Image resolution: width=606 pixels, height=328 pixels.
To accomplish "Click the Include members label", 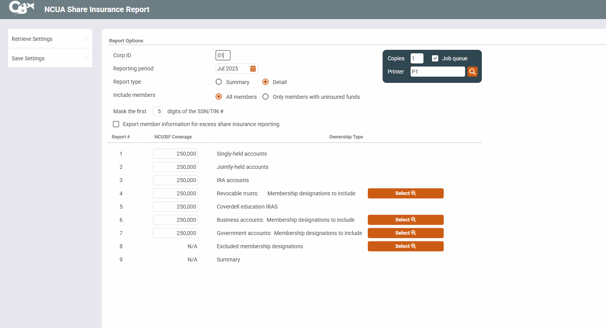I will point(134,95).
